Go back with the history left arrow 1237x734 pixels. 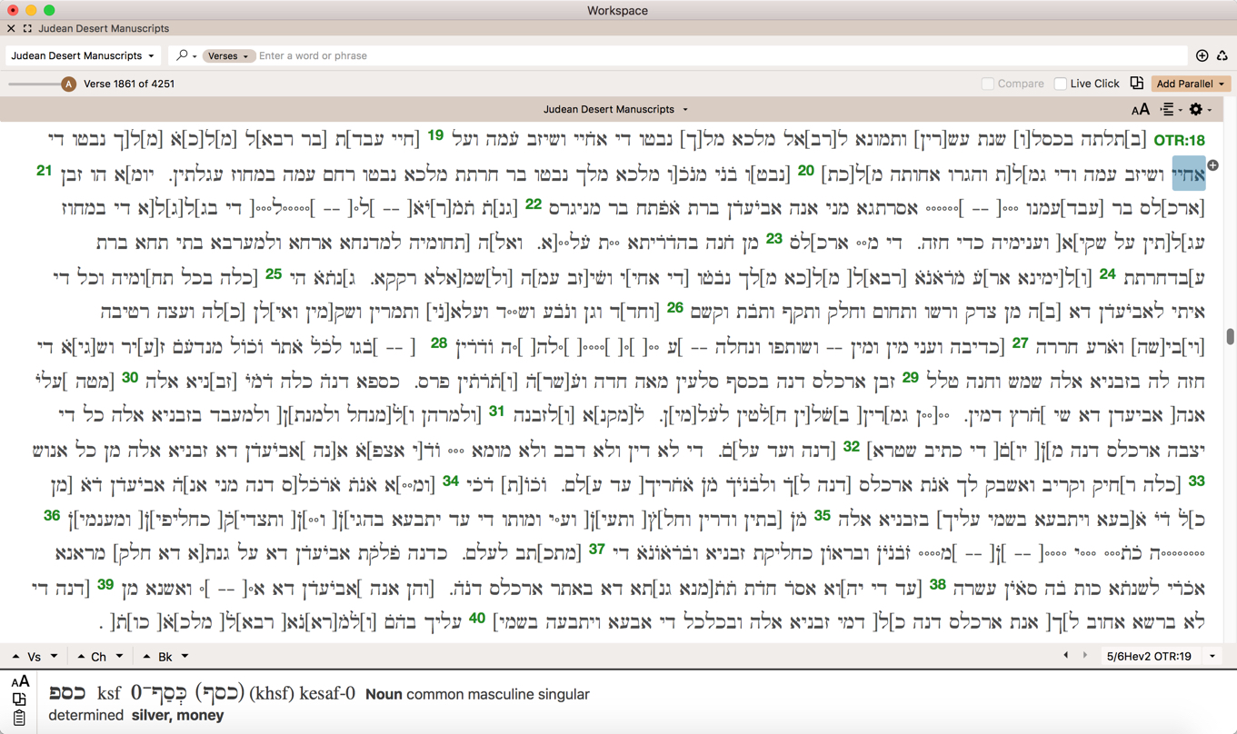click(1066, 656)
